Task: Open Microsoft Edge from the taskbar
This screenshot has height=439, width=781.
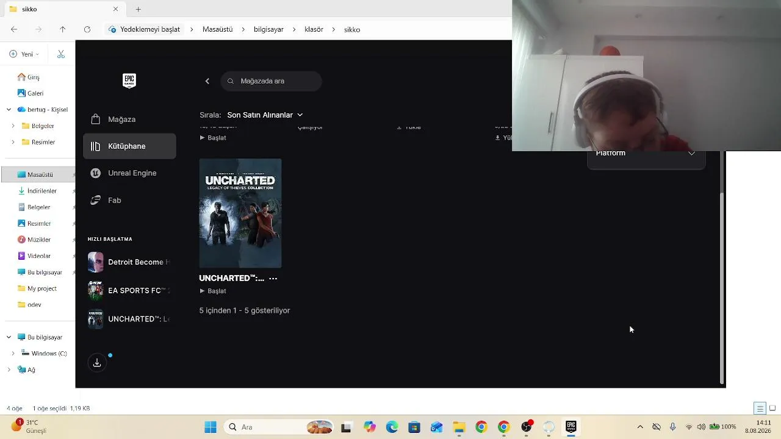Action: [392, 427]
